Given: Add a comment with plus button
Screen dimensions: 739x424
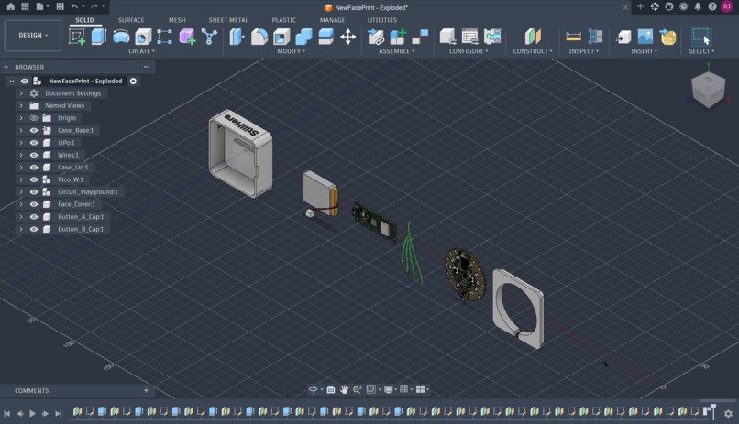Looking at the screenshot, I should click(146, 390).
